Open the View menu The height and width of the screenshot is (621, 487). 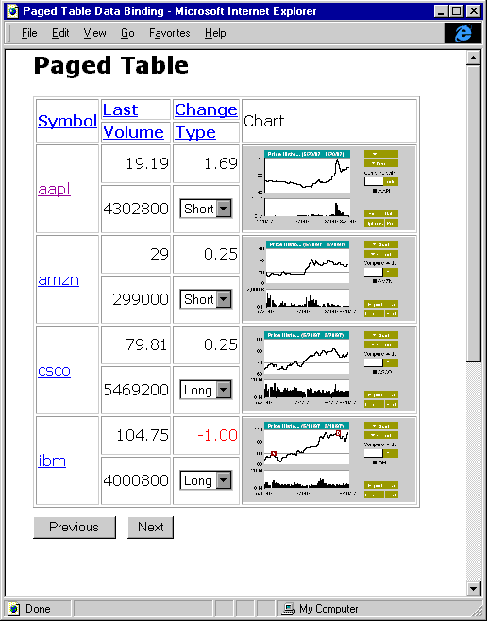(94, 33)
